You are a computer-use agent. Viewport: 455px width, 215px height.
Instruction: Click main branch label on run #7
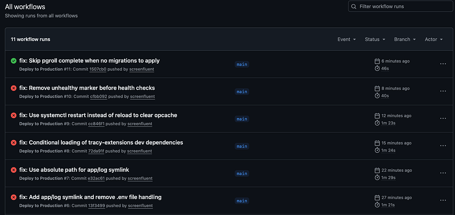[x=242, y=174]
